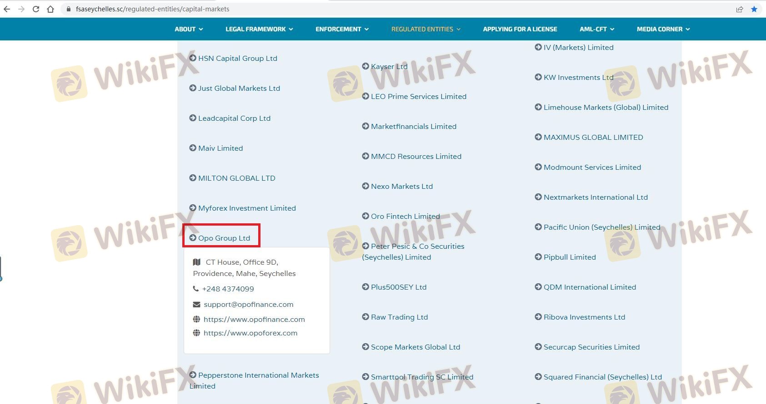This screenshot has height=404, width=766.
Task: Click the globe icon beside opoforex.com
Action: click(196, 333)
